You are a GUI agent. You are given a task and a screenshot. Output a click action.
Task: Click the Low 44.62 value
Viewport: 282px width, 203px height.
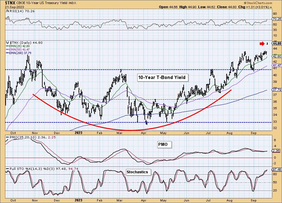pos(206,7)
